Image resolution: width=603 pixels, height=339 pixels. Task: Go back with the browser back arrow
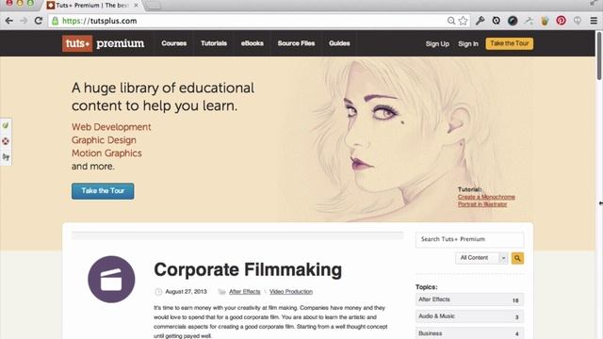(x=9, y=21)
